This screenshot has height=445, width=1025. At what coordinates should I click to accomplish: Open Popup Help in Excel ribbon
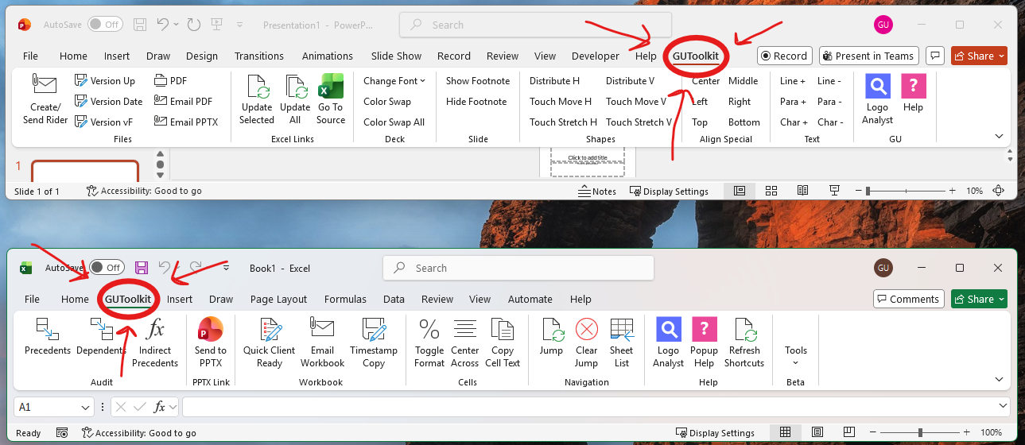[x=704, y=342]
